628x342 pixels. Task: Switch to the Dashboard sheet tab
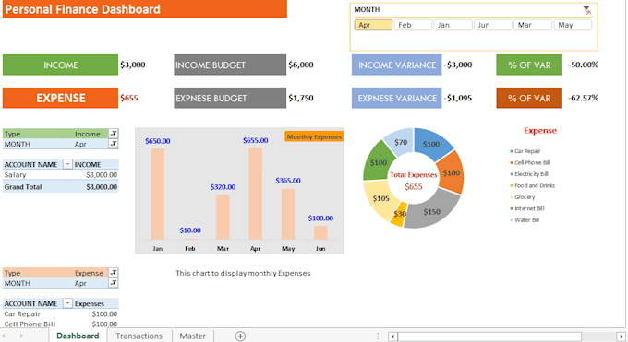click(x=78, y=336)
